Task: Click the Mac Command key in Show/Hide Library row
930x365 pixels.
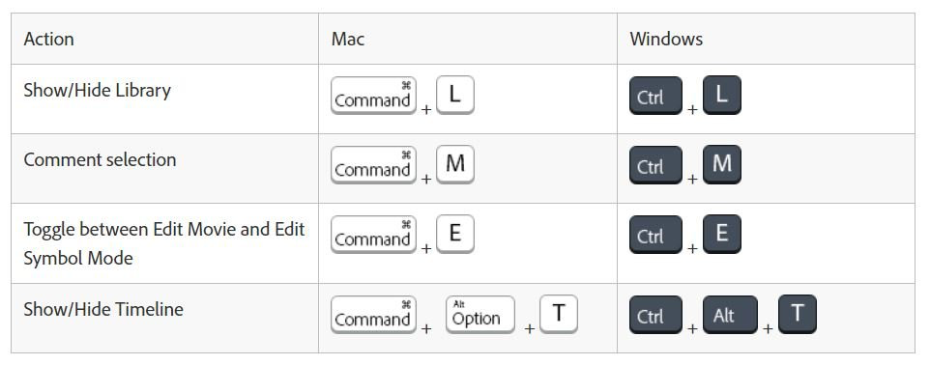Action: tap(374, 96)
